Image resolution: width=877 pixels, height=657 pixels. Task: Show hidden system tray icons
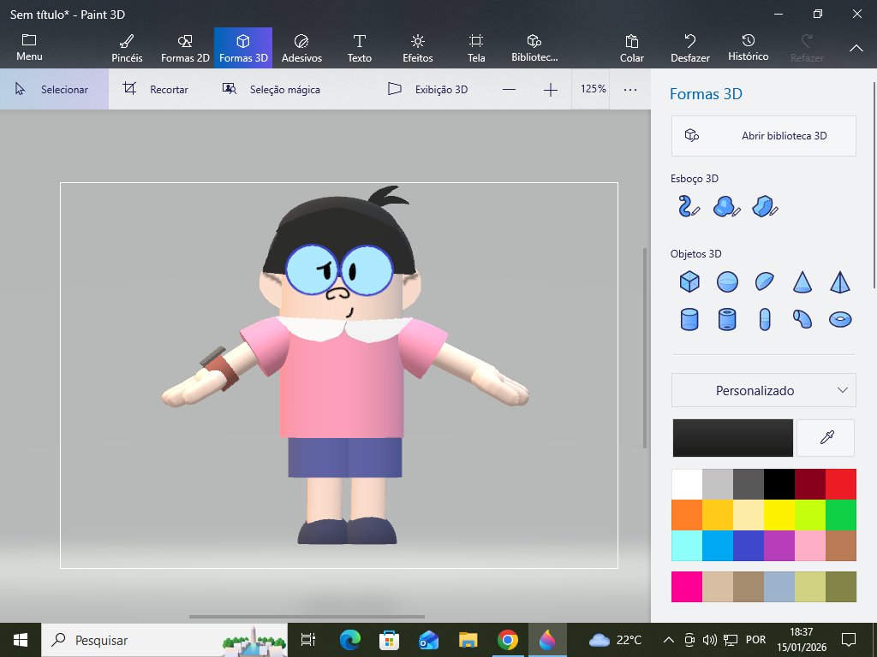(668, 640)
